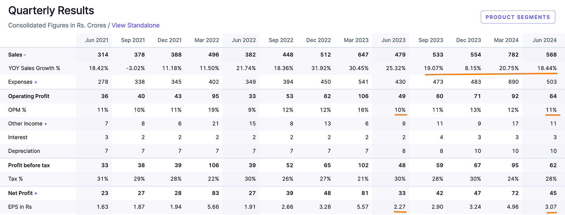Expand the Other Income row details

click(x=46, y=124)
